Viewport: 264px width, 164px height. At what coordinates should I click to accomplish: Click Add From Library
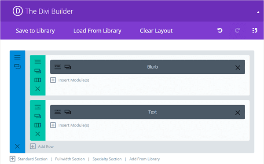[144, 159]
